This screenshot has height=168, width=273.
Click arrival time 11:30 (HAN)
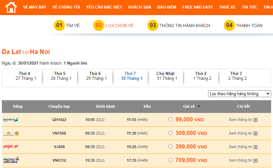coord(137,133)
